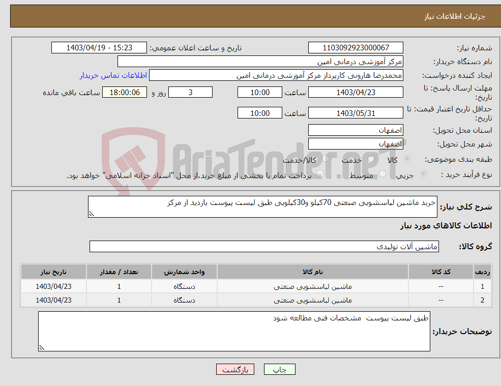The width and height of the screenshot is (501, 386).
Task: Click row 2 date cell 1403/04/23
Action: coord(54,300)
